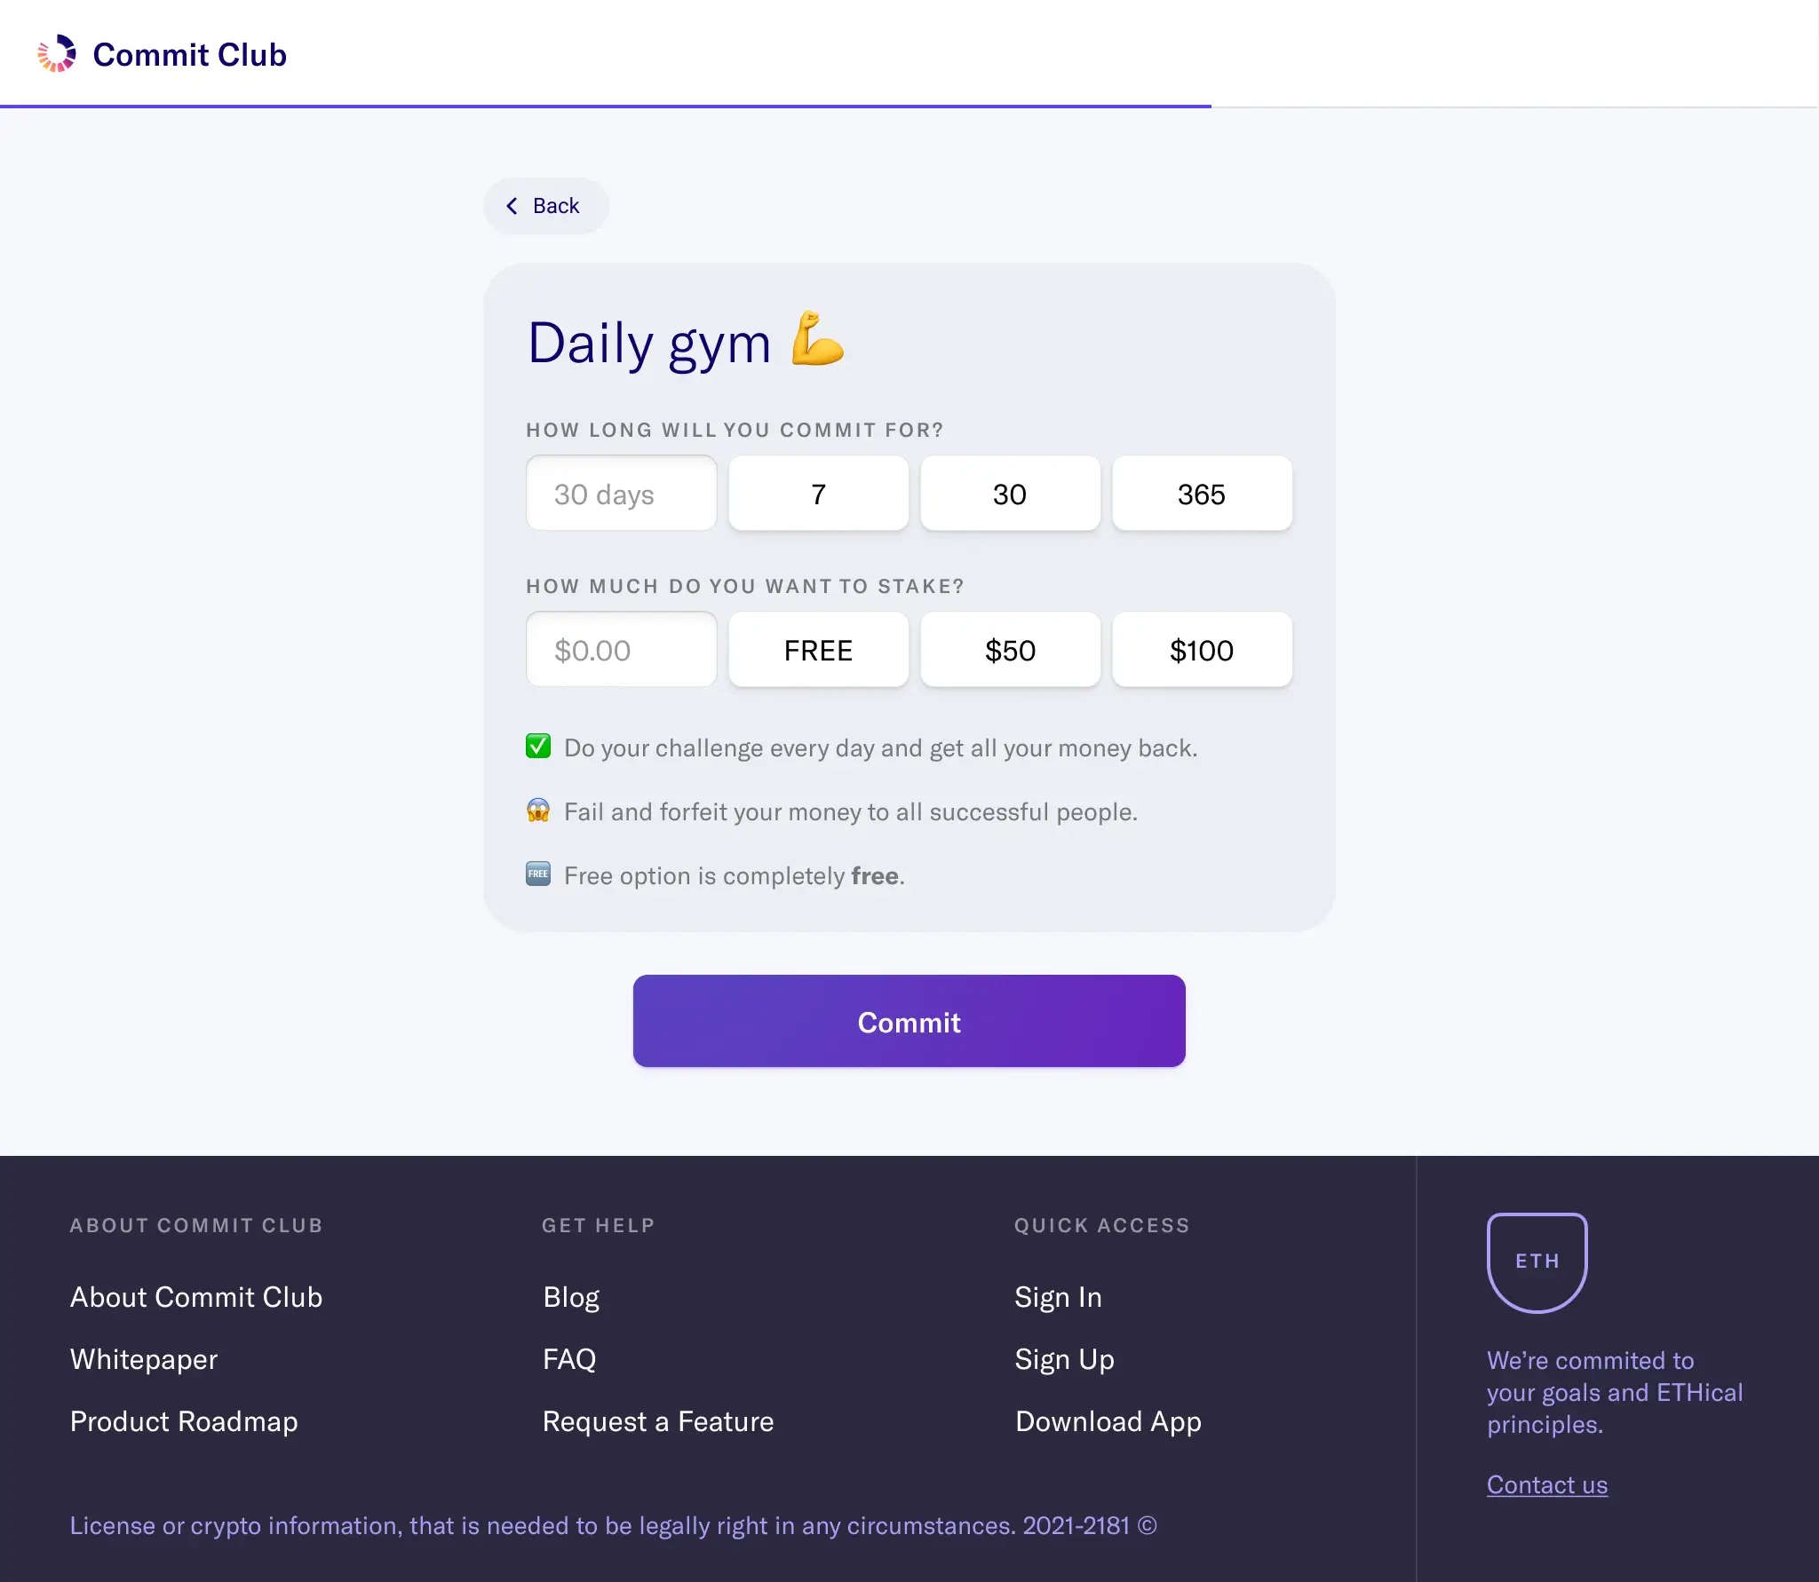
Task: Open the About Commit Club page
Action: pyautogui.click(x=195, y=1296)
